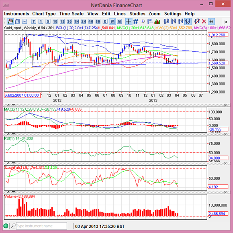Click the Type instrument name field
This screenshot has height=233, width=233.
click(x=41, y=226)
